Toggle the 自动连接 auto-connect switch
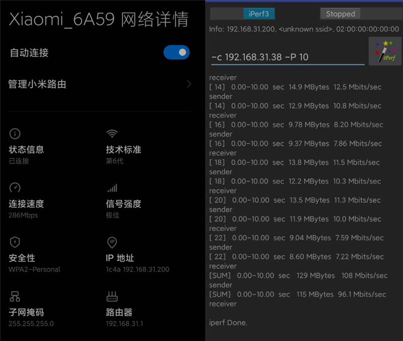The height and width of the screenshot is (341, 403). [177, 52]
